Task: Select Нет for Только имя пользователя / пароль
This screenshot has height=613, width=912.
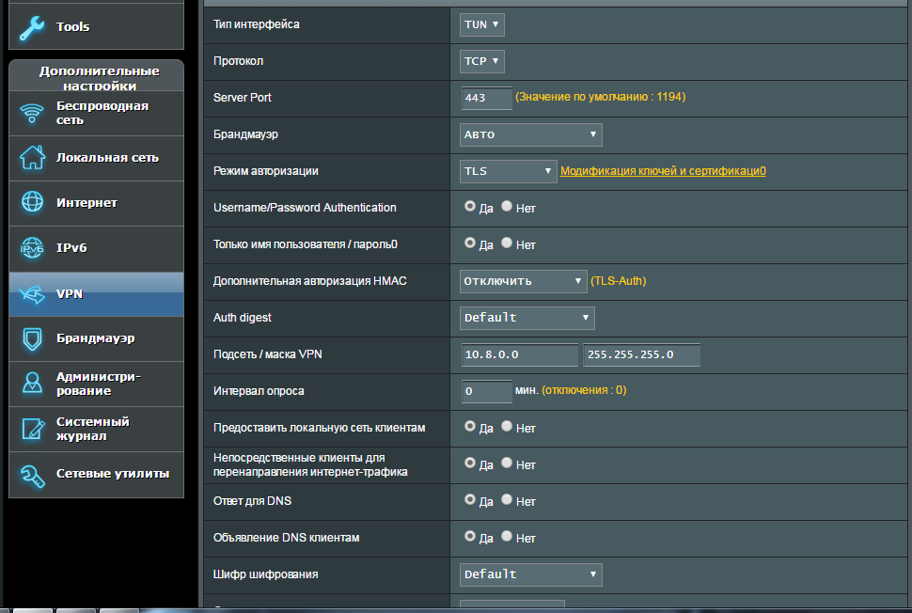Action: pos(507,244)
